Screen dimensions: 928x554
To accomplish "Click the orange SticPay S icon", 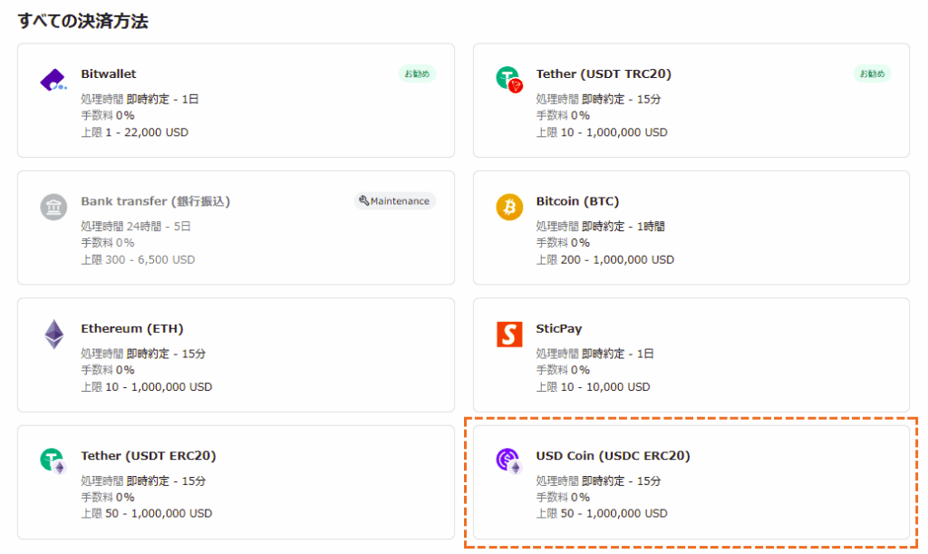I will coord(509,335).
